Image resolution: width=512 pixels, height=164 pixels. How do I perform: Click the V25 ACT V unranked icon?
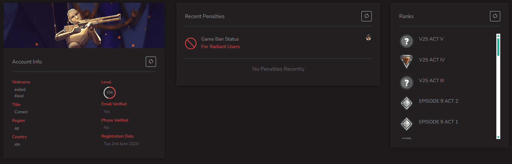click(x=407, y=41)
